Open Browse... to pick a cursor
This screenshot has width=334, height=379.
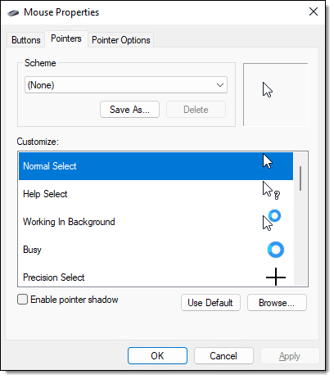pyautogui.click(x=277, y=303)
